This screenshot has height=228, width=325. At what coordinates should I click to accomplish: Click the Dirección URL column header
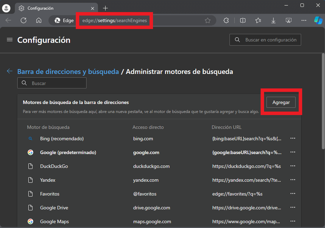227,127
